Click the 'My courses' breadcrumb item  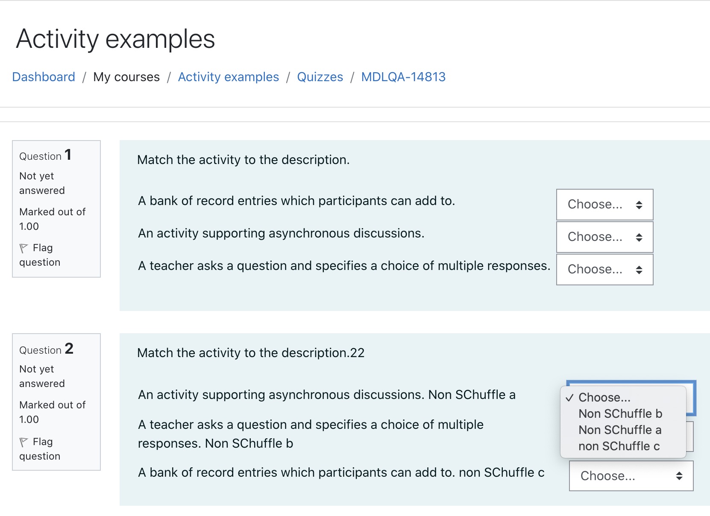click(x=126, y=77)
